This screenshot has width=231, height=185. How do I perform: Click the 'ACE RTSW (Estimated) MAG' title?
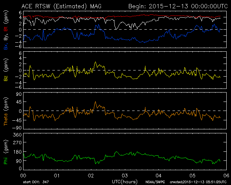[x=61, y=7]
